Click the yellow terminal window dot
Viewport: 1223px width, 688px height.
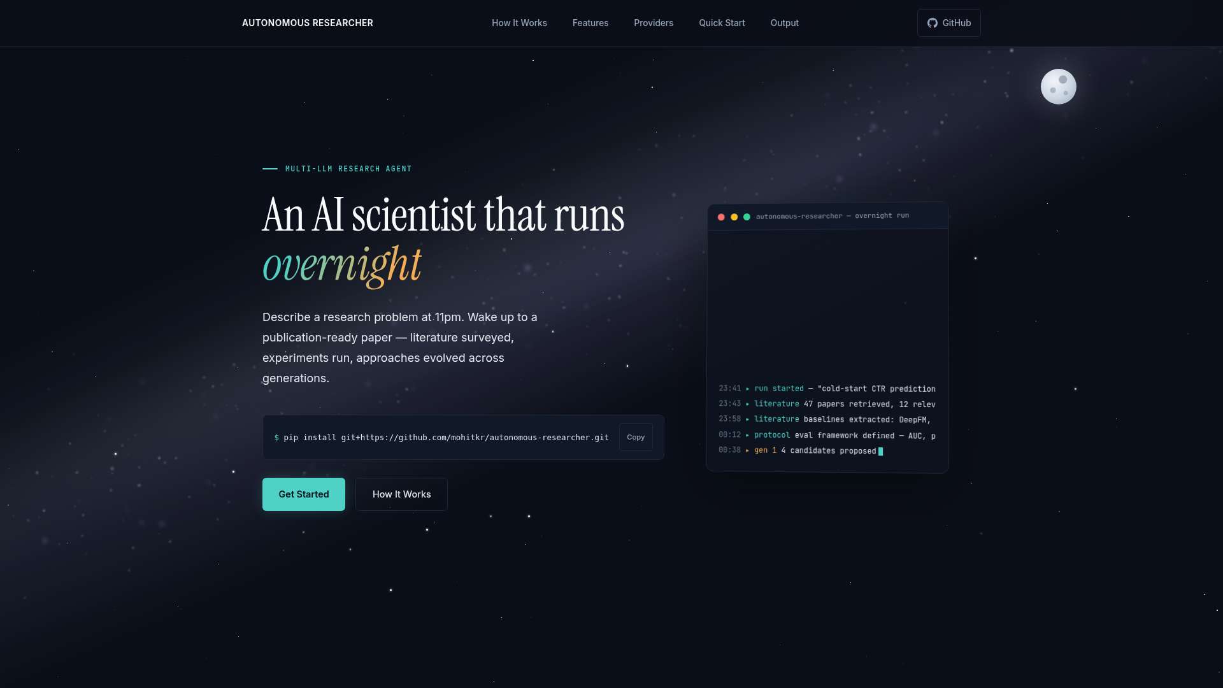(x=734, y=217)
